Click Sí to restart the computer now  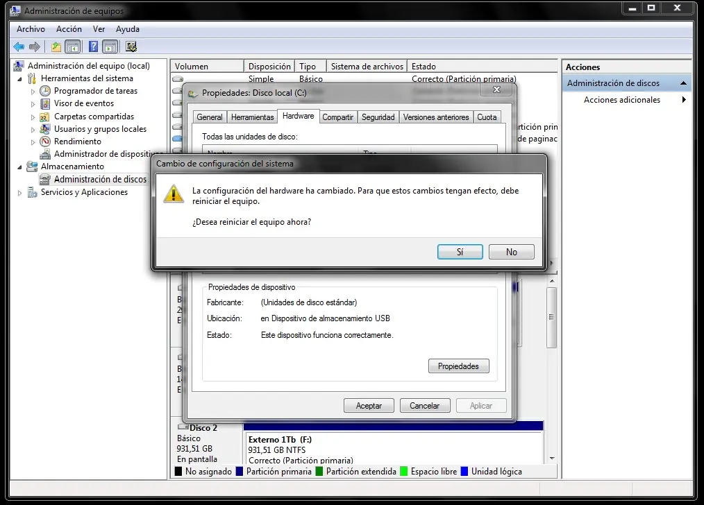[460, 252]
